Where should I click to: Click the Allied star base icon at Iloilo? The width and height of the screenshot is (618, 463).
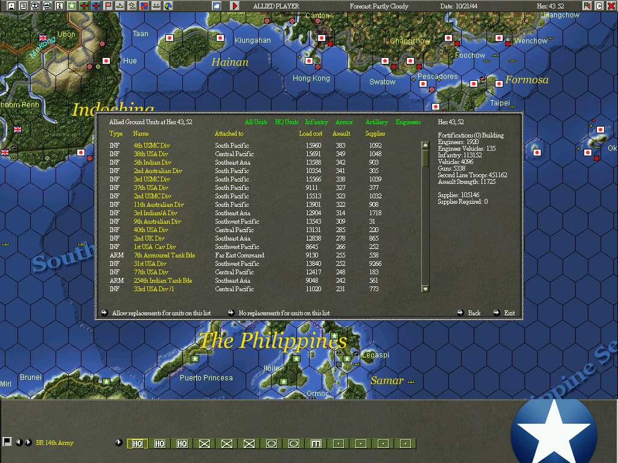point(284,382)
